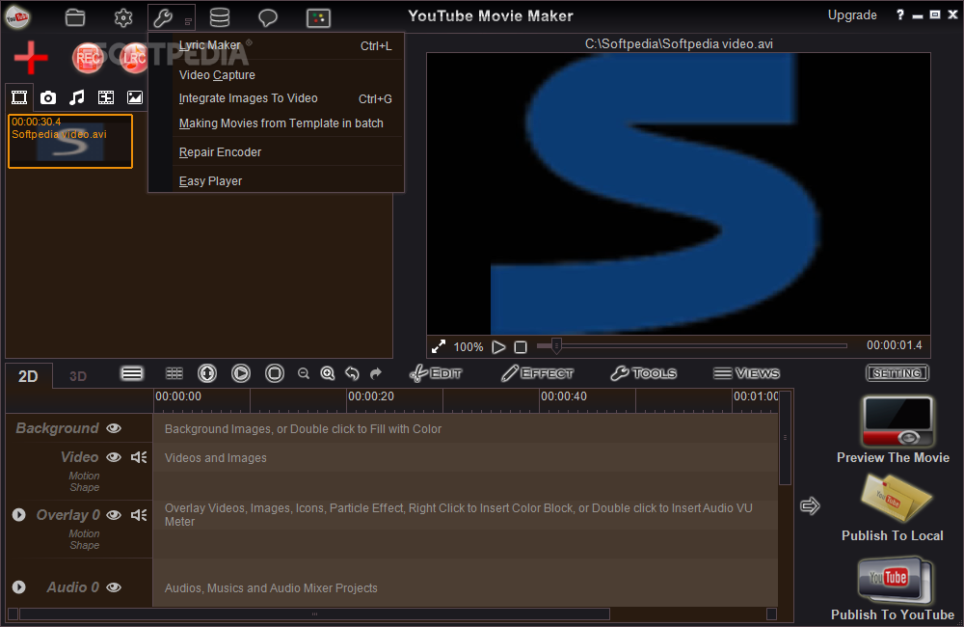Open the project folder icon
The height and width of the screenshot is (627, 964).
coord(75,17)
